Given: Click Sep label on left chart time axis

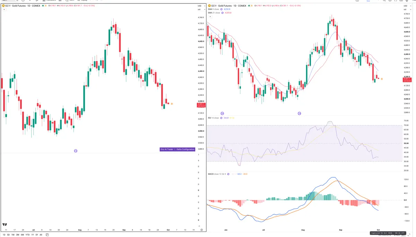Looking at the screenshot, I should (x=124, y=230).
